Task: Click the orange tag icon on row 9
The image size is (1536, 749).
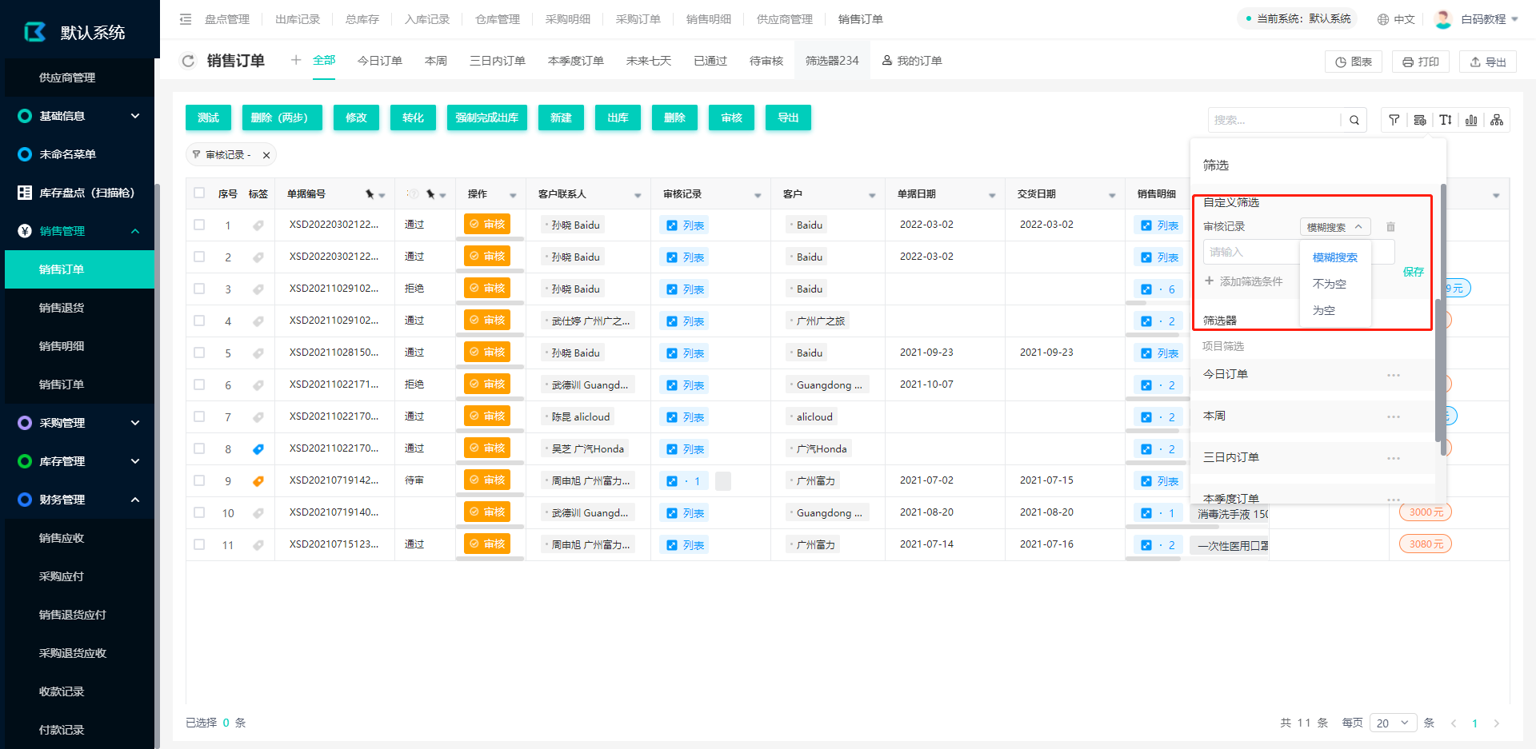Action: 258,481
